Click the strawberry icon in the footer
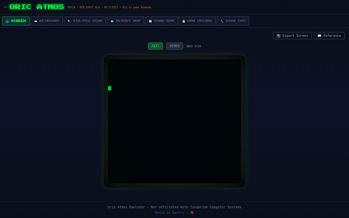This screenshot has width=349, height=218. click(192, 213)
